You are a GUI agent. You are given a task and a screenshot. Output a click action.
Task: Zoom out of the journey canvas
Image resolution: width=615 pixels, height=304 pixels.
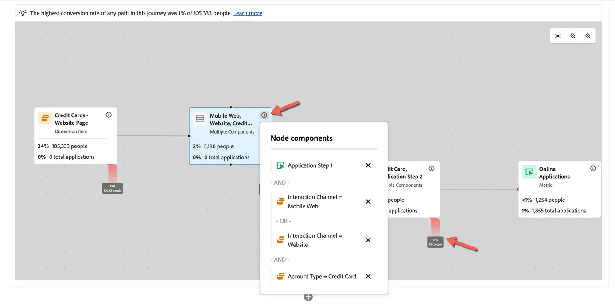pos(573,36)
